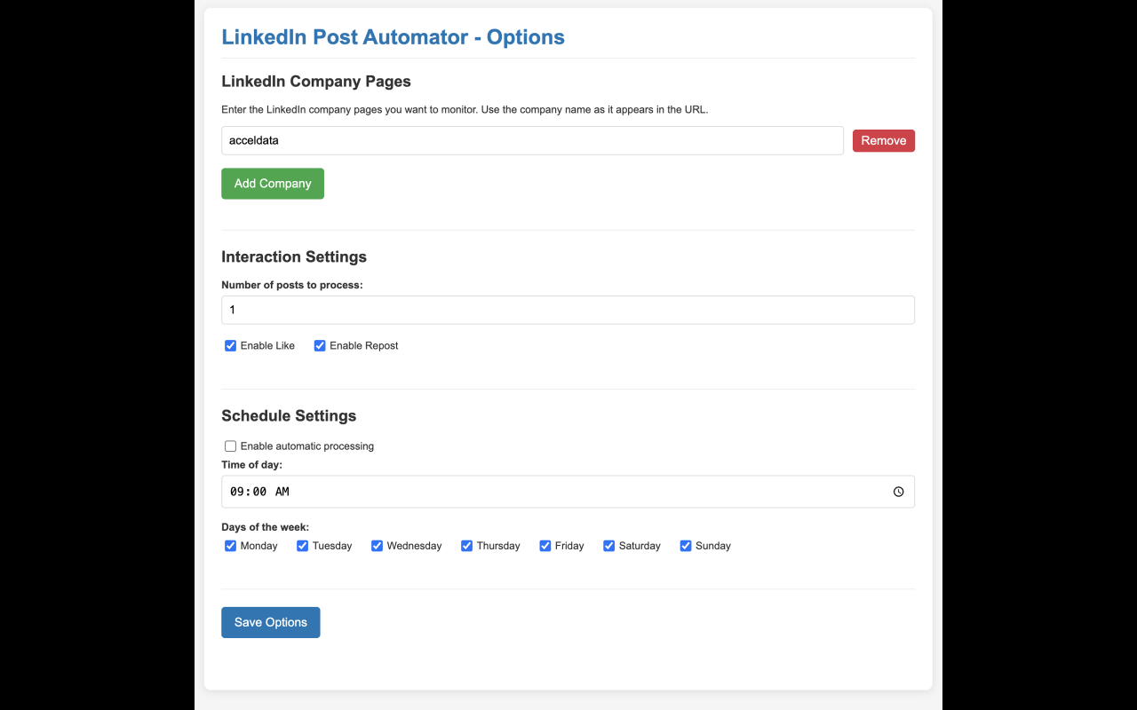Toggle the Saturday checkbox off
1137x710 pixels.
tap(609, 546)
